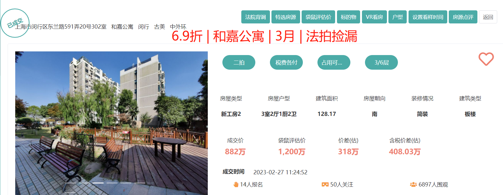
Task: Click the people icon beside 6897人围观
Action: pyautogui.click(x=413, y=184)
